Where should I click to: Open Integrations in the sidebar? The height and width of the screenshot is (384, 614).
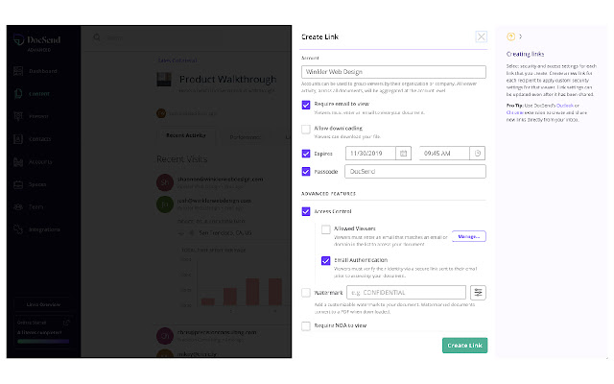tap(42, 230)
